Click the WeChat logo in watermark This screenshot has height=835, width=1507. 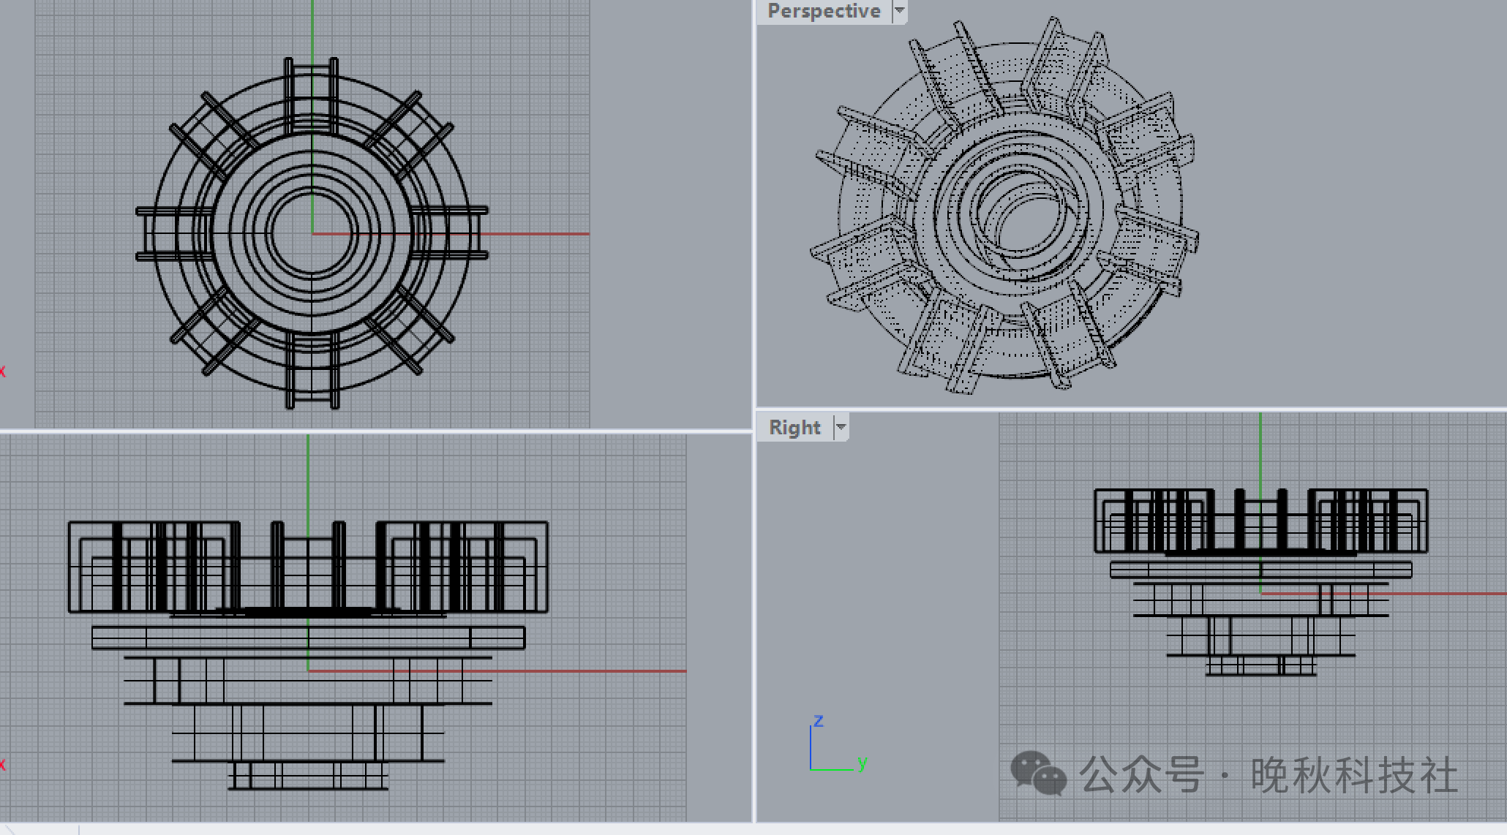pyautogui.click(x=1037, y=773)
